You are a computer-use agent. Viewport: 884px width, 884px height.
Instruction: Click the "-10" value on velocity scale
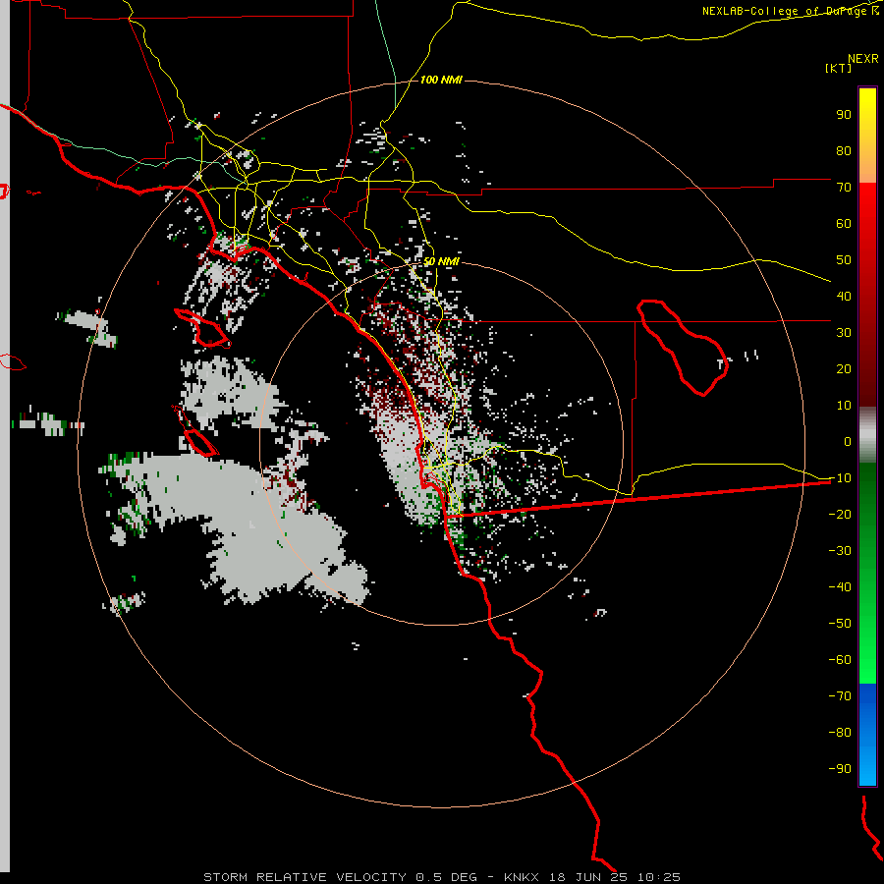pos(840,478)
